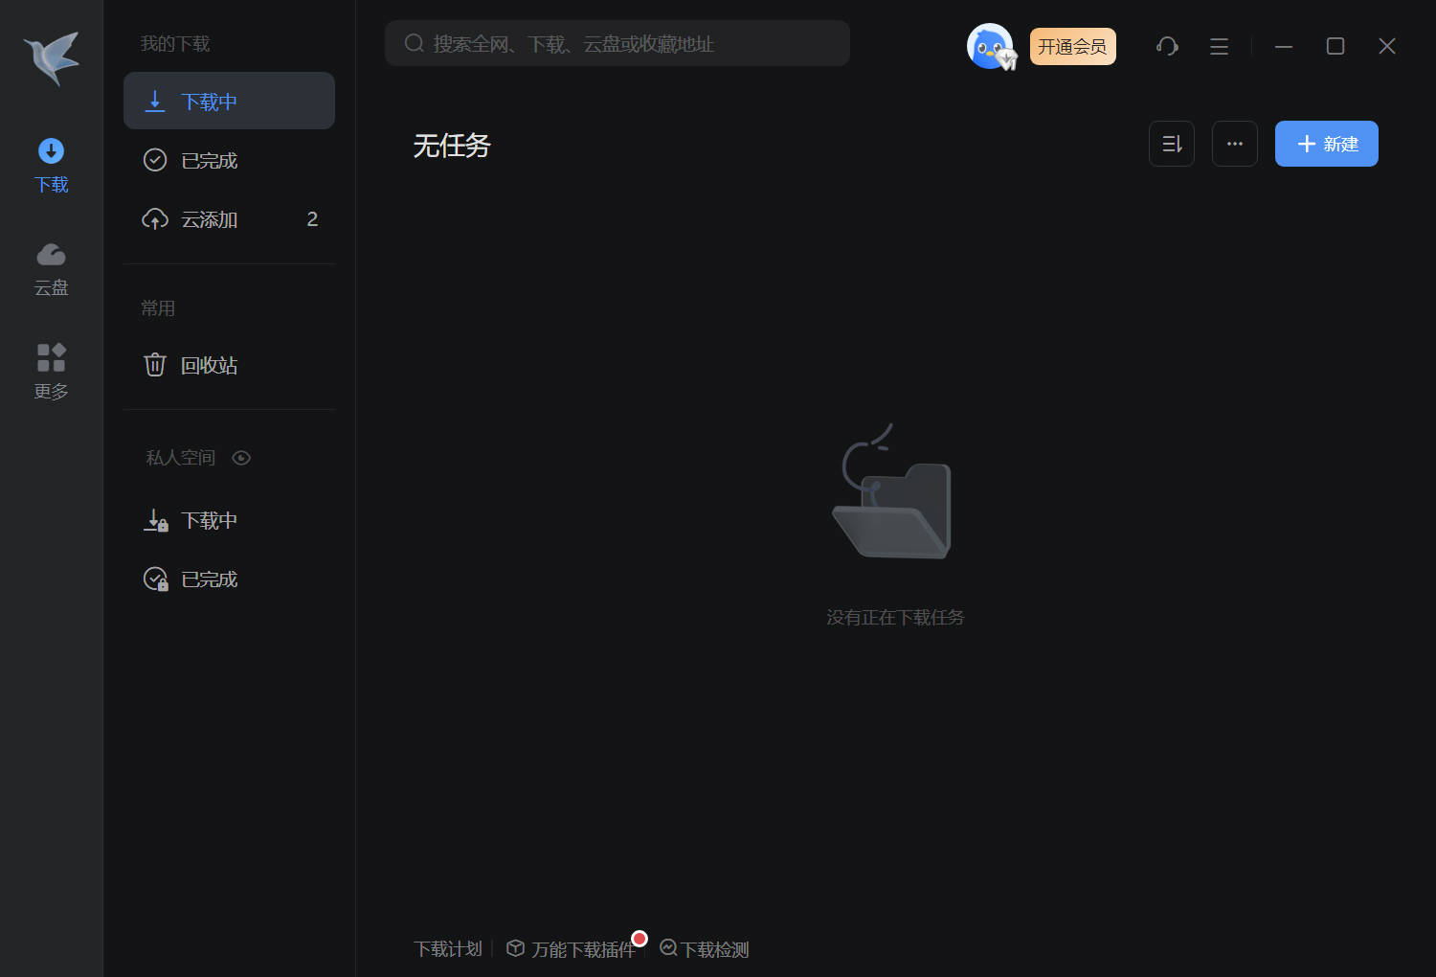
Task: Click the 新建 new task button
Action: pyautogui.click(x=1326, y=144)
